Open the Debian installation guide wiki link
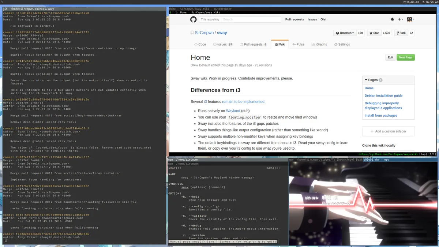Screen dimensions: 439x247 [383, 96]
